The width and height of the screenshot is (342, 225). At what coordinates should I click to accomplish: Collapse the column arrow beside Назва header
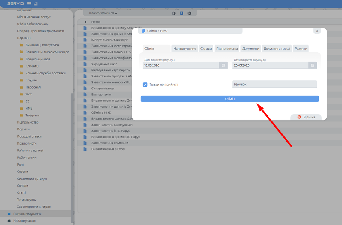85,21
